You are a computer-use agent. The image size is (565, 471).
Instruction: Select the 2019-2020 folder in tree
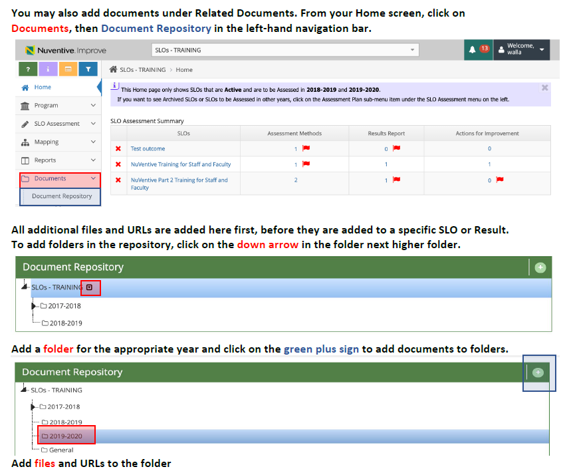66,436
